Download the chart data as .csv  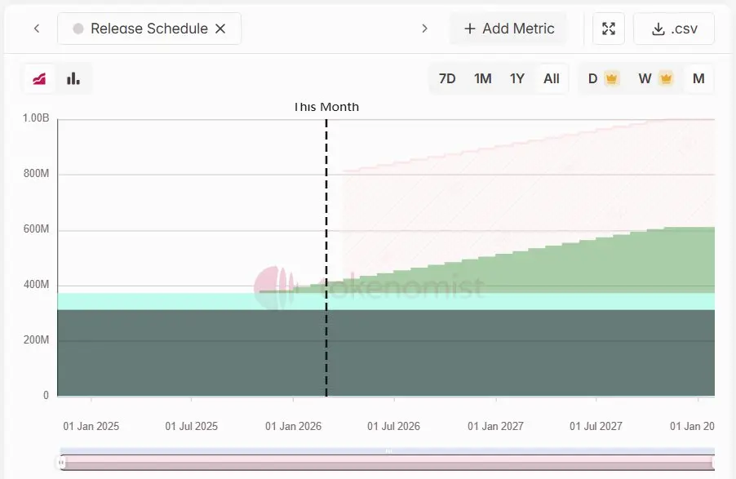[674, 29]
